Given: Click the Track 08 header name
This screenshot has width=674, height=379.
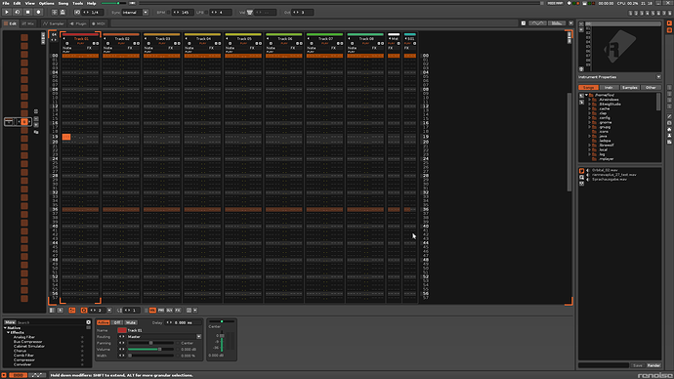Looking at the screenshot, I should click(x=366, y=39).
